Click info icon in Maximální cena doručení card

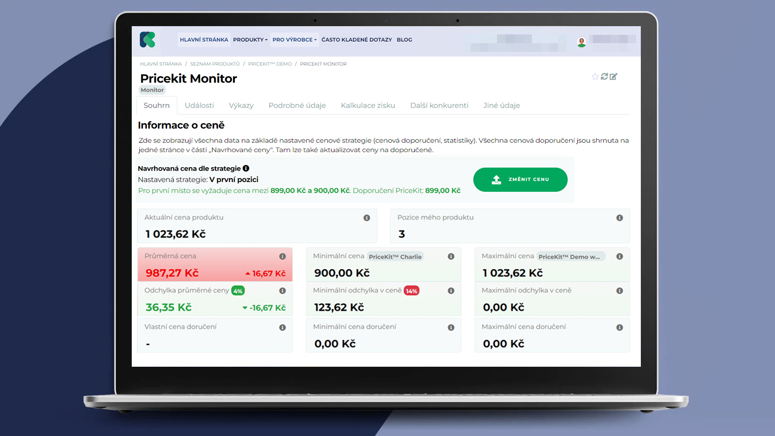pyautogui.click(x=620, y=327)
